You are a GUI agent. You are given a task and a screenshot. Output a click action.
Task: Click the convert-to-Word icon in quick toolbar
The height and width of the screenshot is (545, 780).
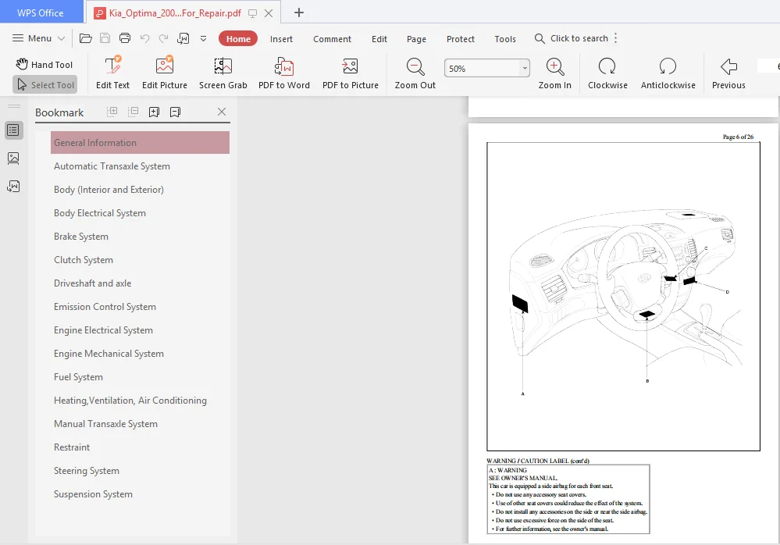pyautogui.click(x=183, y=38)
